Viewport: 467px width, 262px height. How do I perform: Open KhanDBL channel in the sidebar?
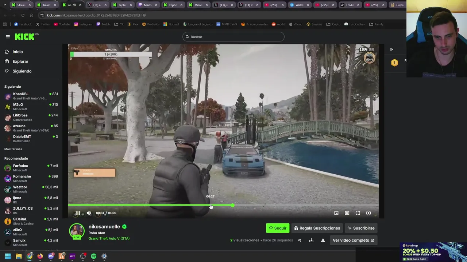tap(31, 96)
